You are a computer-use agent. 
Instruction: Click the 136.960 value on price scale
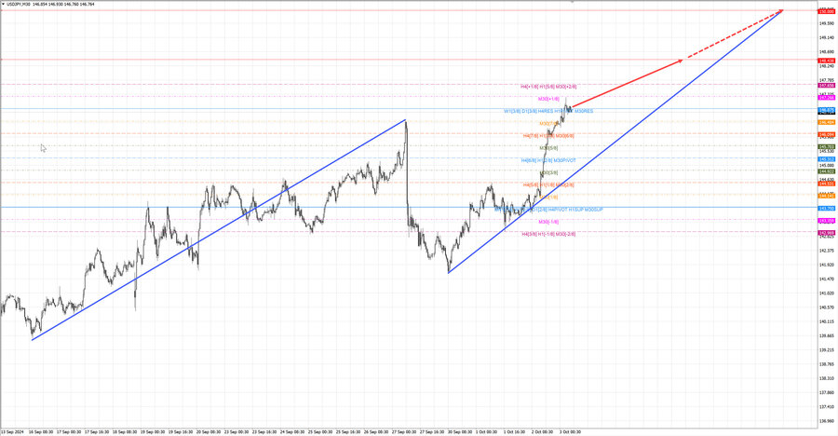(828, 421)
